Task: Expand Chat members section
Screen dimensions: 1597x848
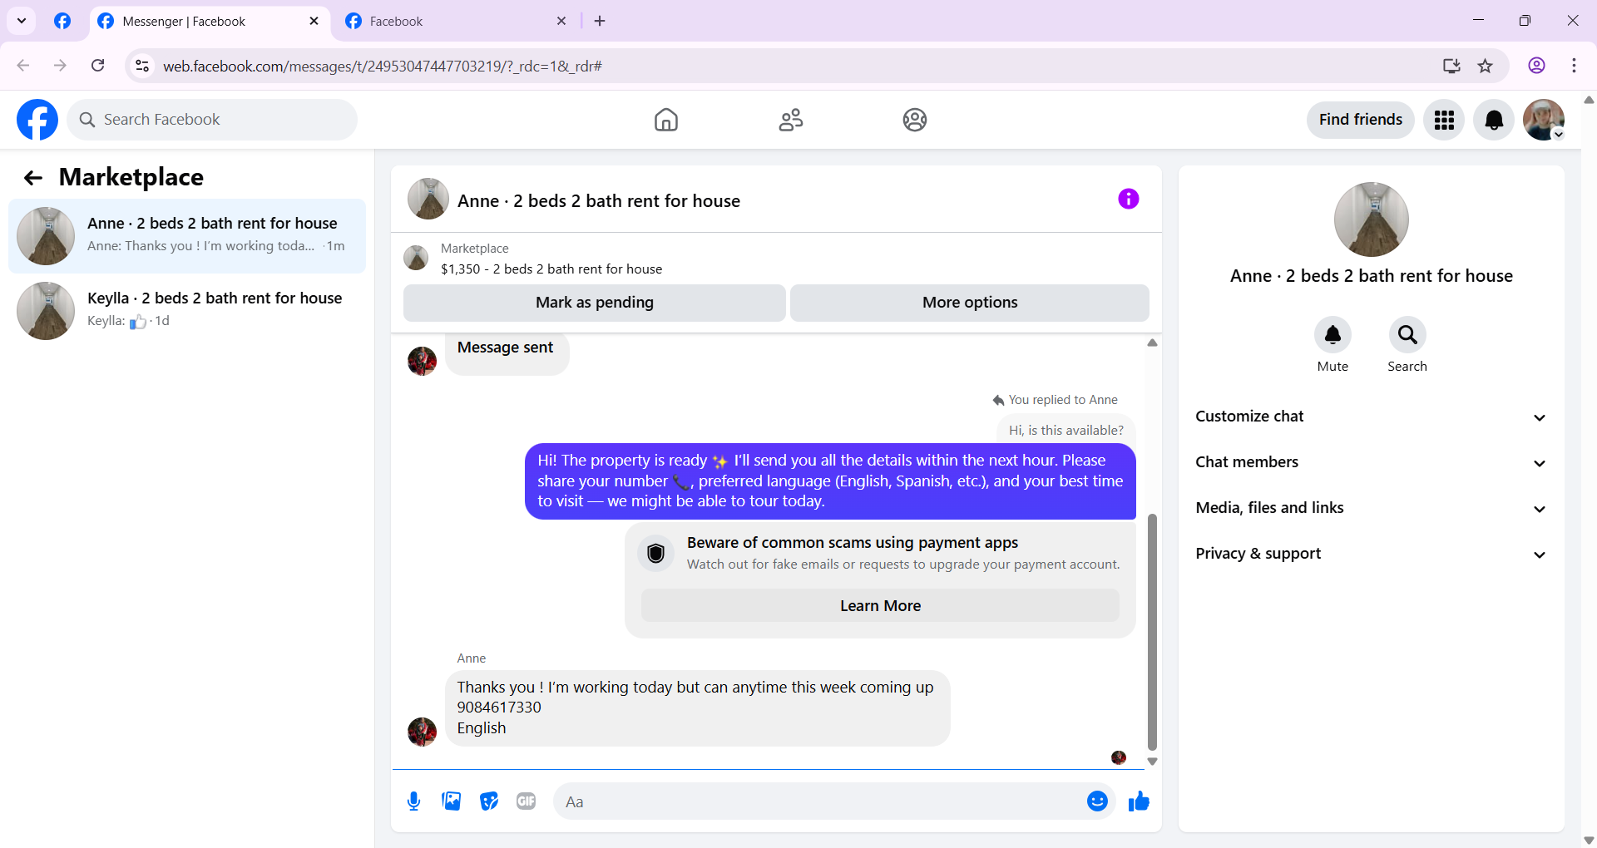Action: click(1371, 462)
